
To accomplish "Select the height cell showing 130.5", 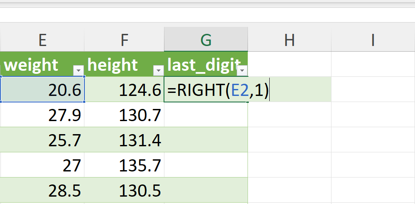I will point(124,190).
